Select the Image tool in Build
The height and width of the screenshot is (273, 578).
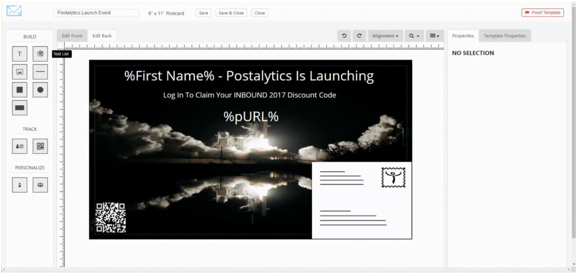point(20,72)
